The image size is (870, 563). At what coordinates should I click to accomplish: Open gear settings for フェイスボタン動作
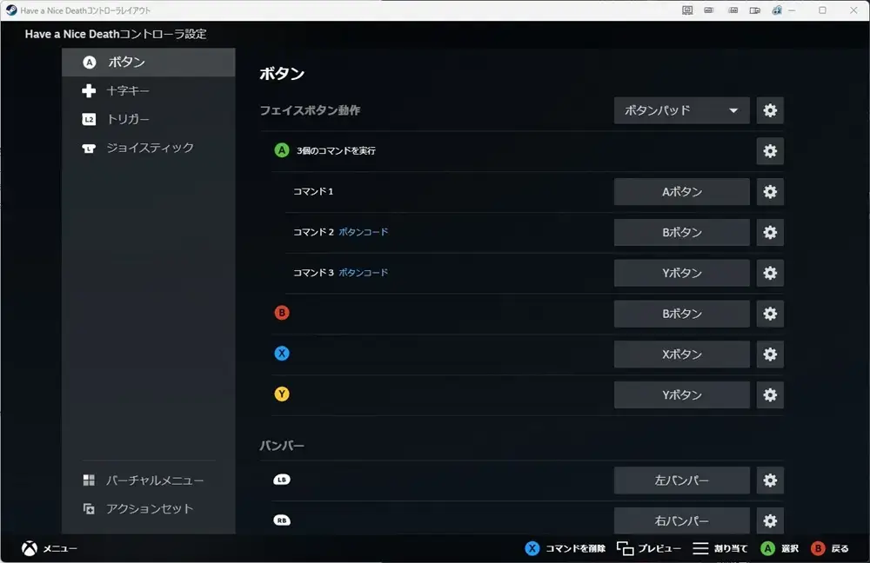coord(770,110)
